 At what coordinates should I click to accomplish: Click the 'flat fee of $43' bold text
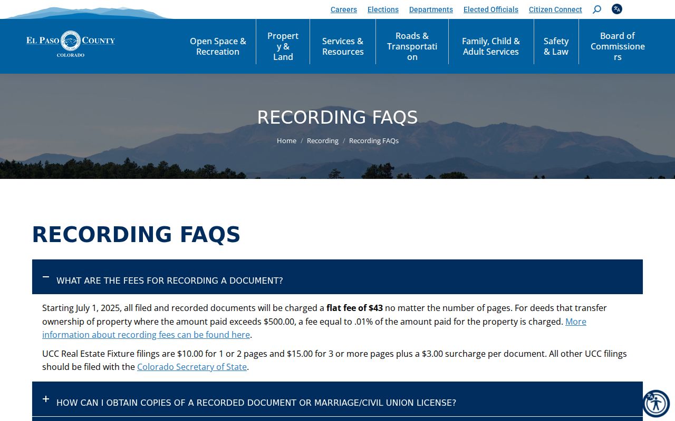[354, 308]
